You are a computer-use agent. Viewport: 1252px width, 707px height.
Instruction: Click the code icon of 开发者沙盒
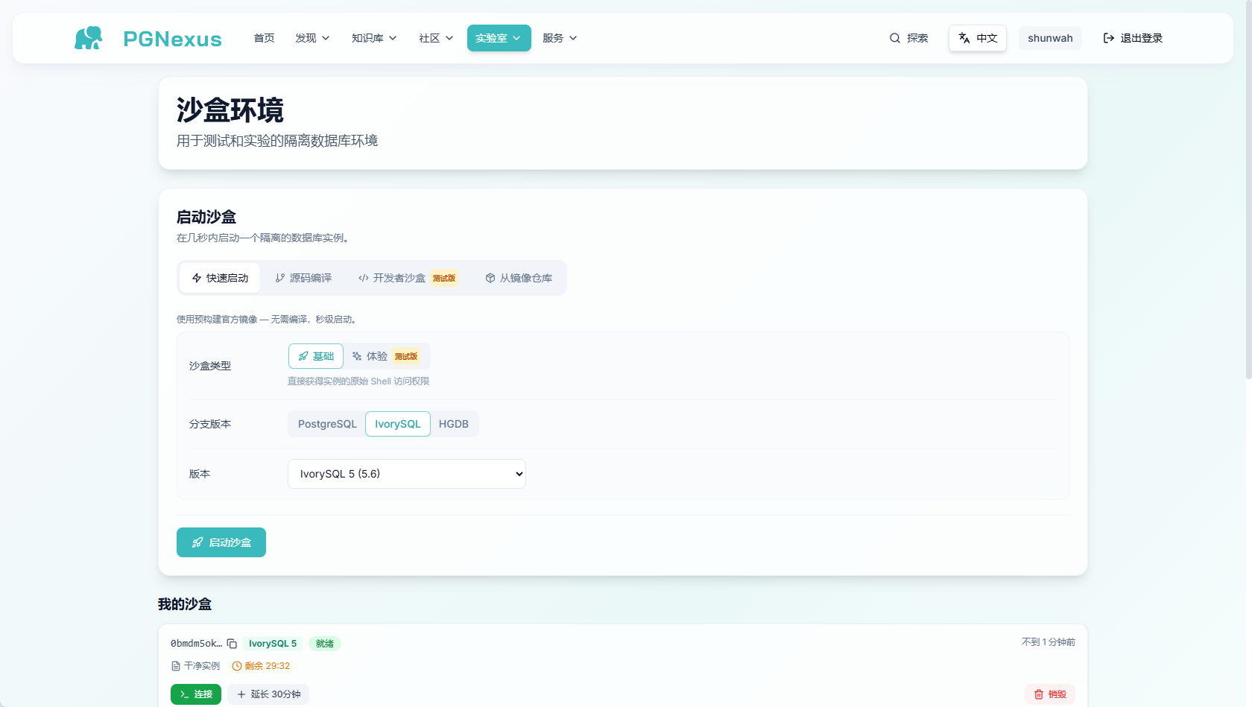click(x=364, y=278)
